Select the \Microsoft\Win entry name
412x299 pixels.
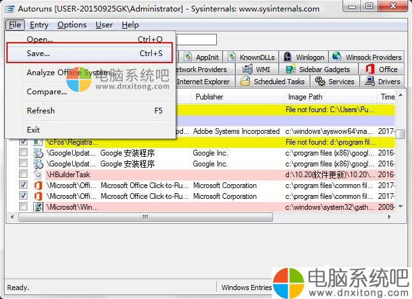(x=72, y=207)
